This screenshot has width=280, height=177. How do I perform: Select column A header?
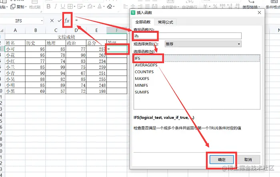click(x=15, y=30)
